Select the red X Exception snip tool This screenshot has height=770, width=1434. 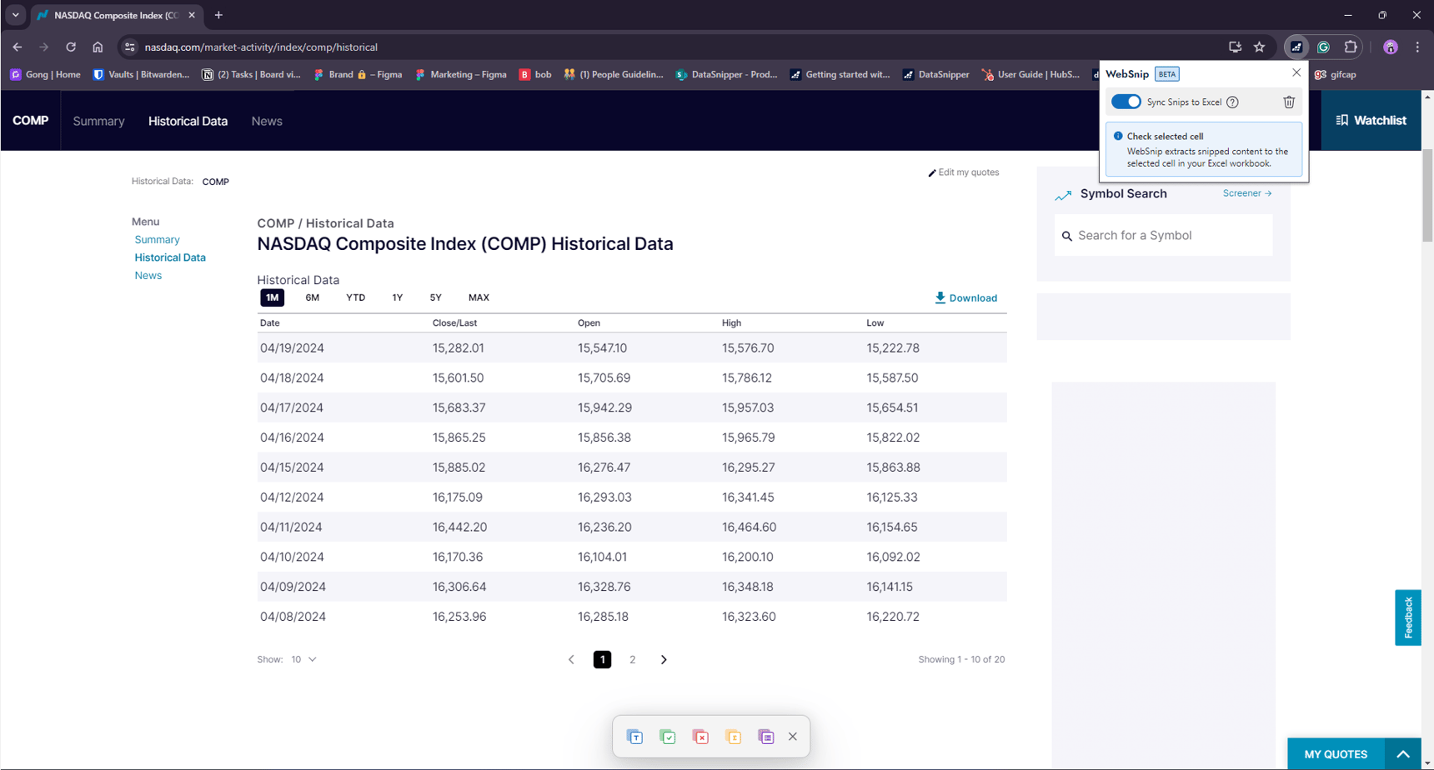point(700,737)
